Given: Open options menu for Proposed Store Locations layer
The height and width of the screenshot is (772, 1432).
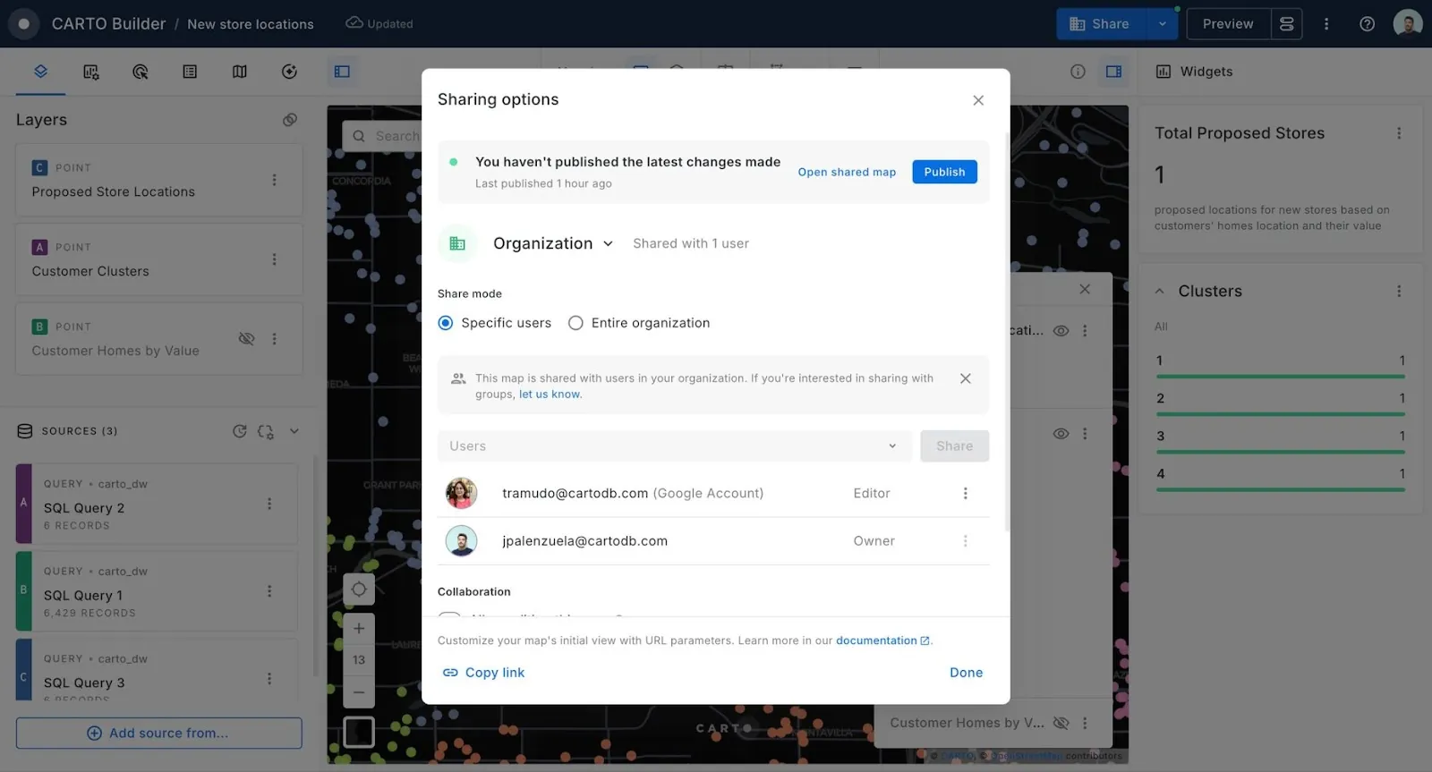Looking at the screenshot, I should [x=274, y=180].
